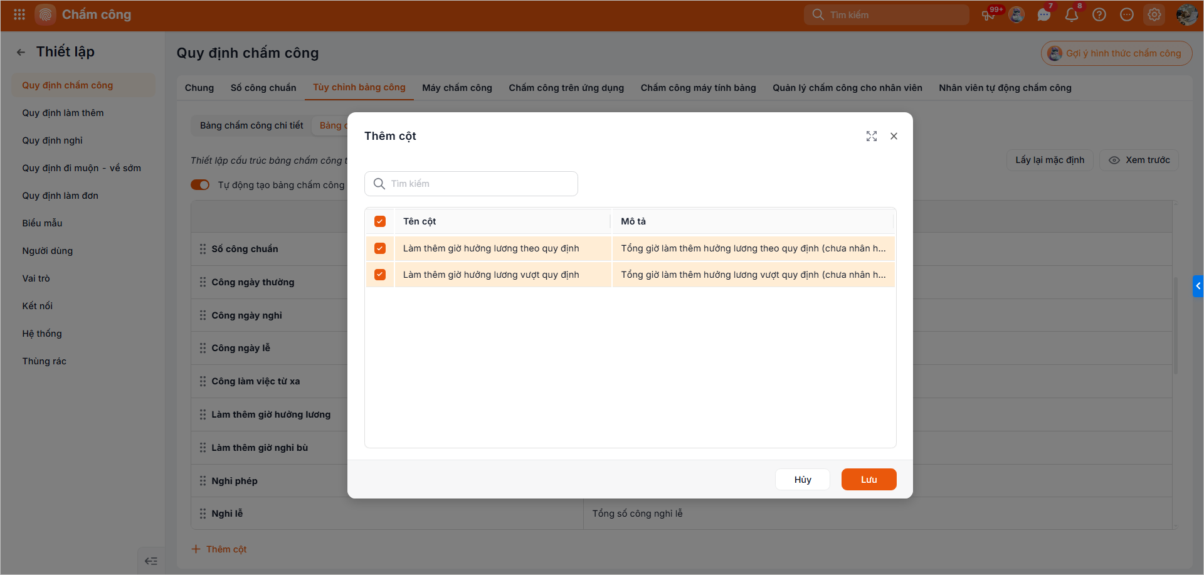
Task: Open the app launcher grid icon
Action: point(19,14)
